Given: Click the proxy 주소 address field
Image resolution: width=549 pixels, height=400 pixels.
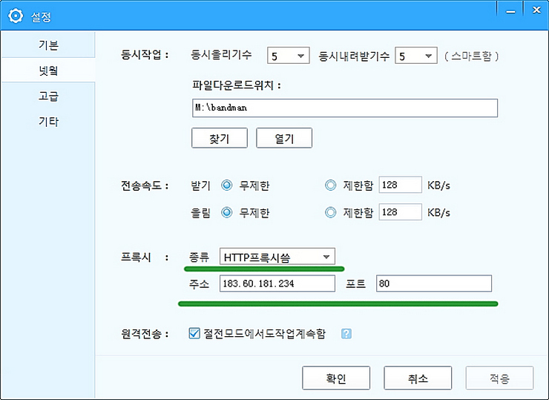Looking at the screenshot, I should pos(277,283).
